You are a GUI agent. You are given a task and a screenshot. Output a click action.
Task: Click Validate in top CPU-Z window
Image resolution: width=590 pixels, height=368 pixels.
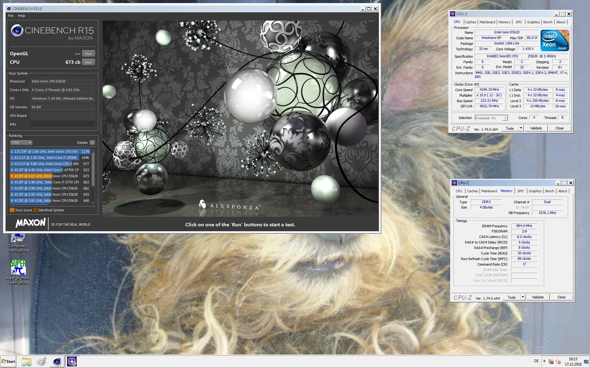point(536,128)
